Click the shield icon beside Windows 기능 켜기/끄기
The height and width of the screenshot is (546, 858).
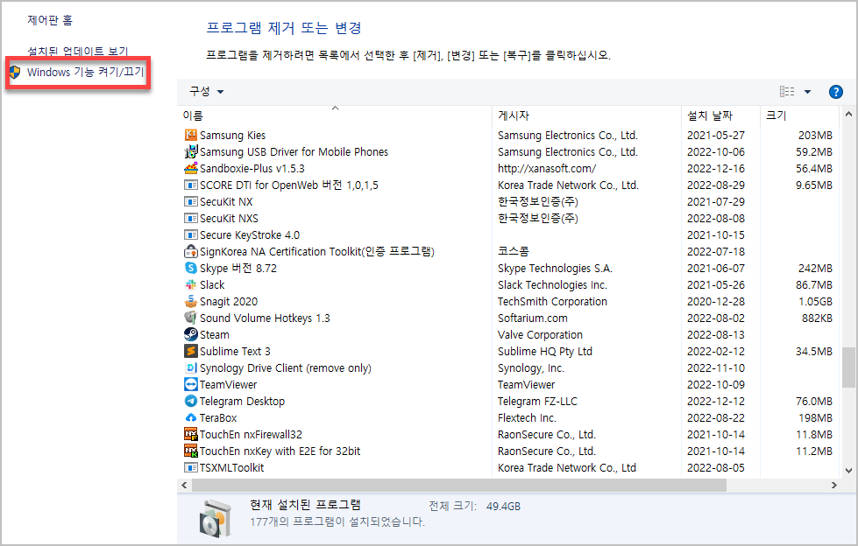(15, 72)
